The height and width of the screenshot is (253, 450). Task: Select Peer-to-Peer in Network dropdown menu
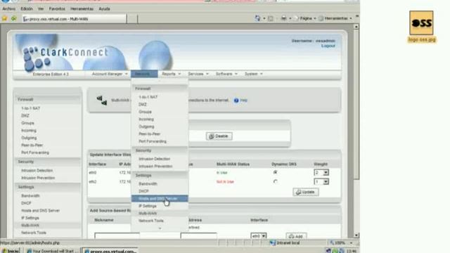(149, 134)
